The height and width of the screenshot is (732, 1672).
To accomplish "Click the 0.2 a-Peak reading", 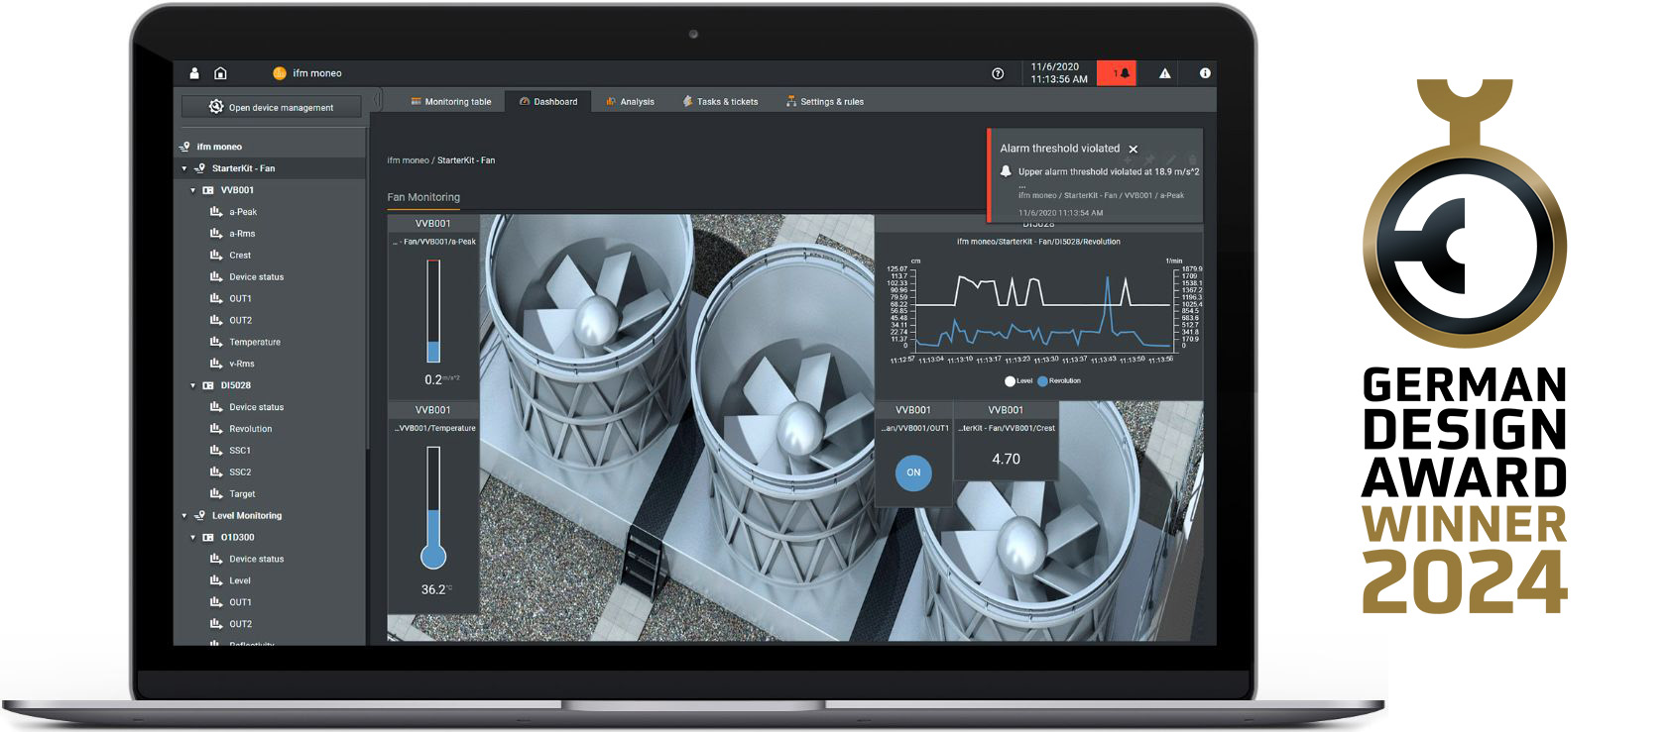I will point(441,379).
